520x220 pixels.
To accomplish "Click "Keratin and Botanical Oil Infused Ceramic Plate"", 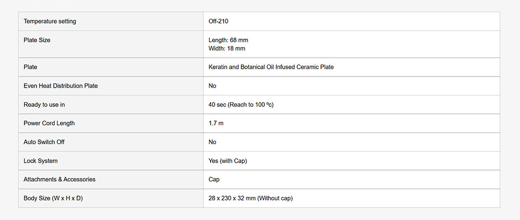I will tap(271, 67).
